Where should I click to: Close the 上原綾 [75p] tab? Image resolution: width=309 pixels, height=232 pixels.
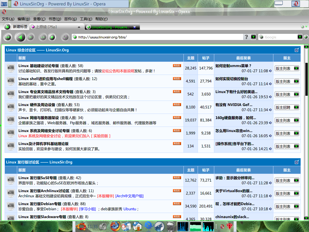tap(79, 27)
